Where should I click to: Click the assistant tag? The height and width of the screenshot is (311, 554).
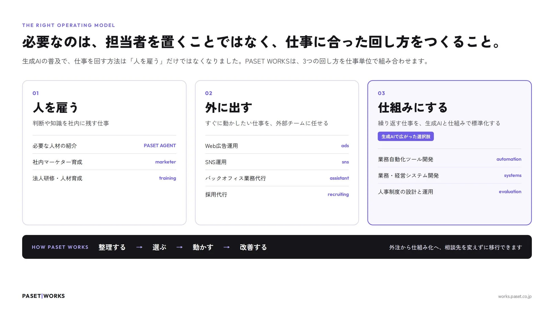pyautogui.click(x=339, y=178)
